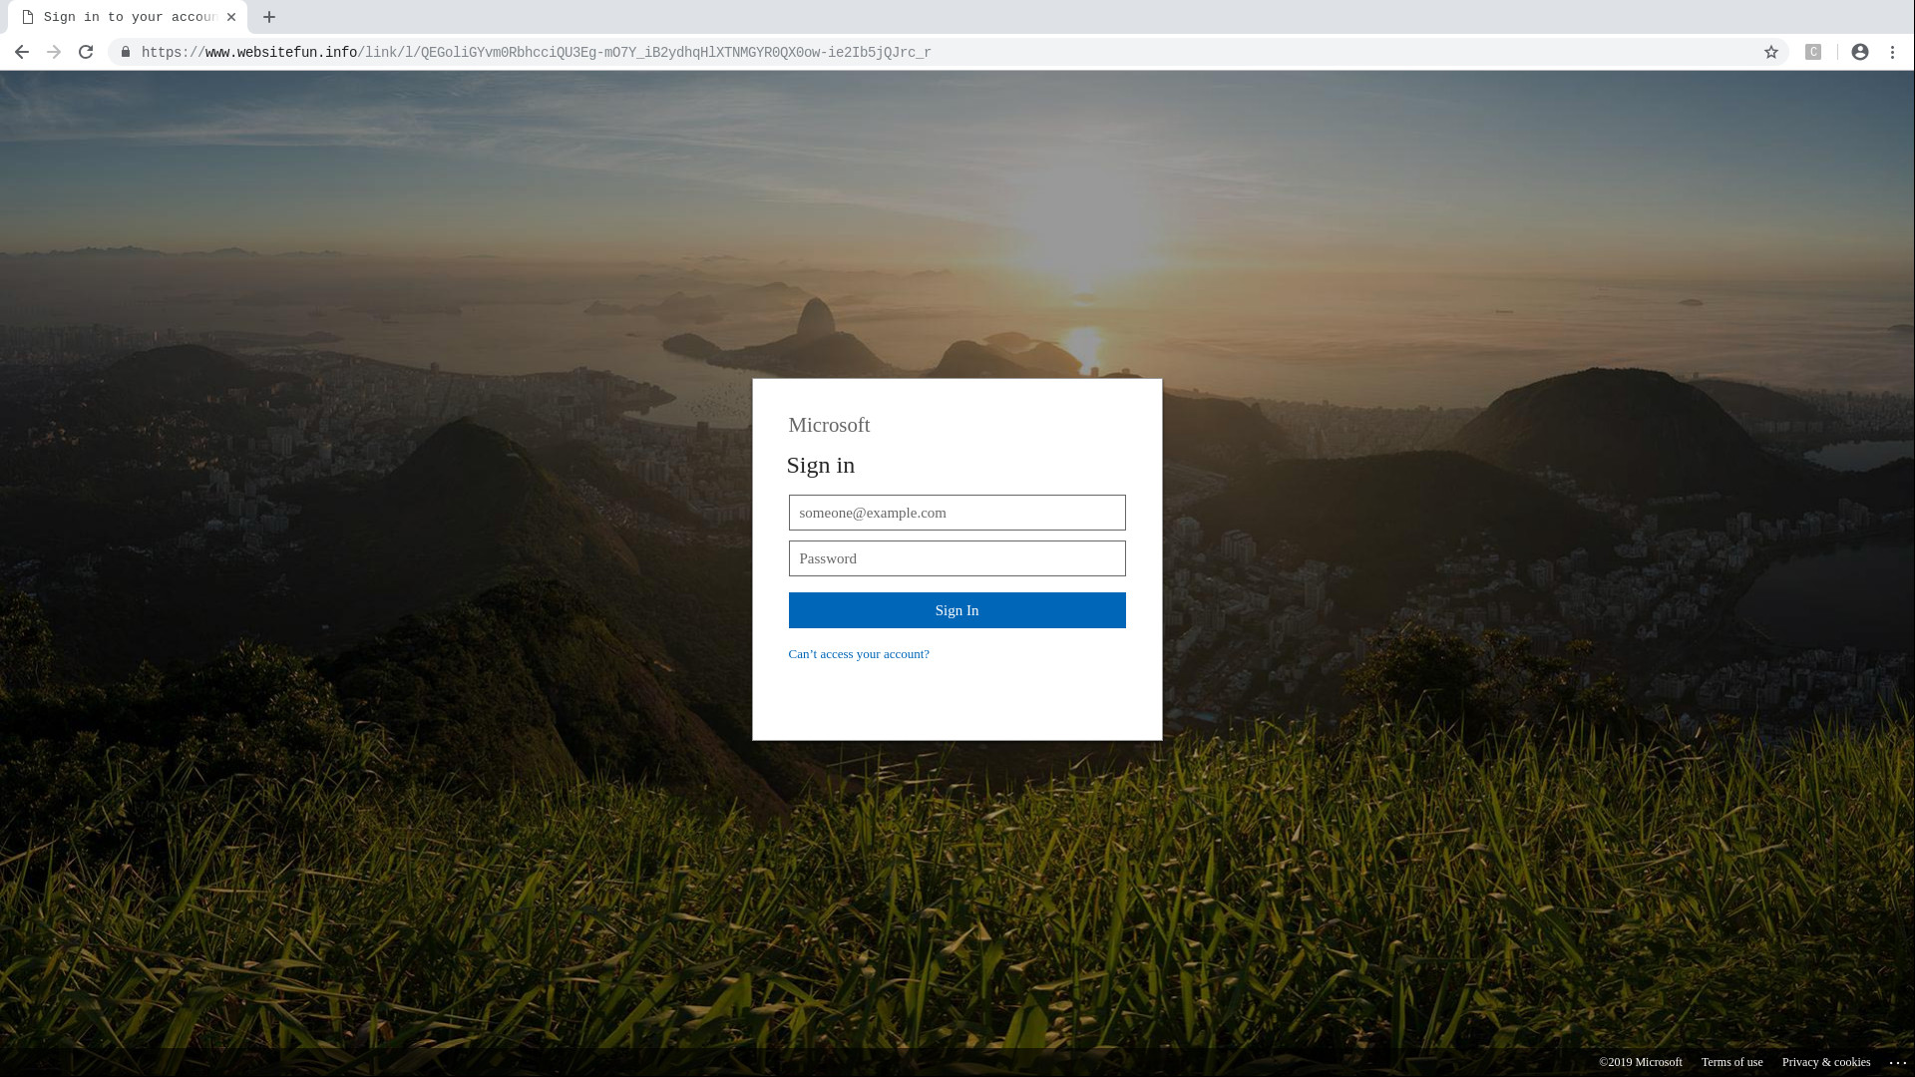Click the browser extensions icon

click(x=1812, y=51)
